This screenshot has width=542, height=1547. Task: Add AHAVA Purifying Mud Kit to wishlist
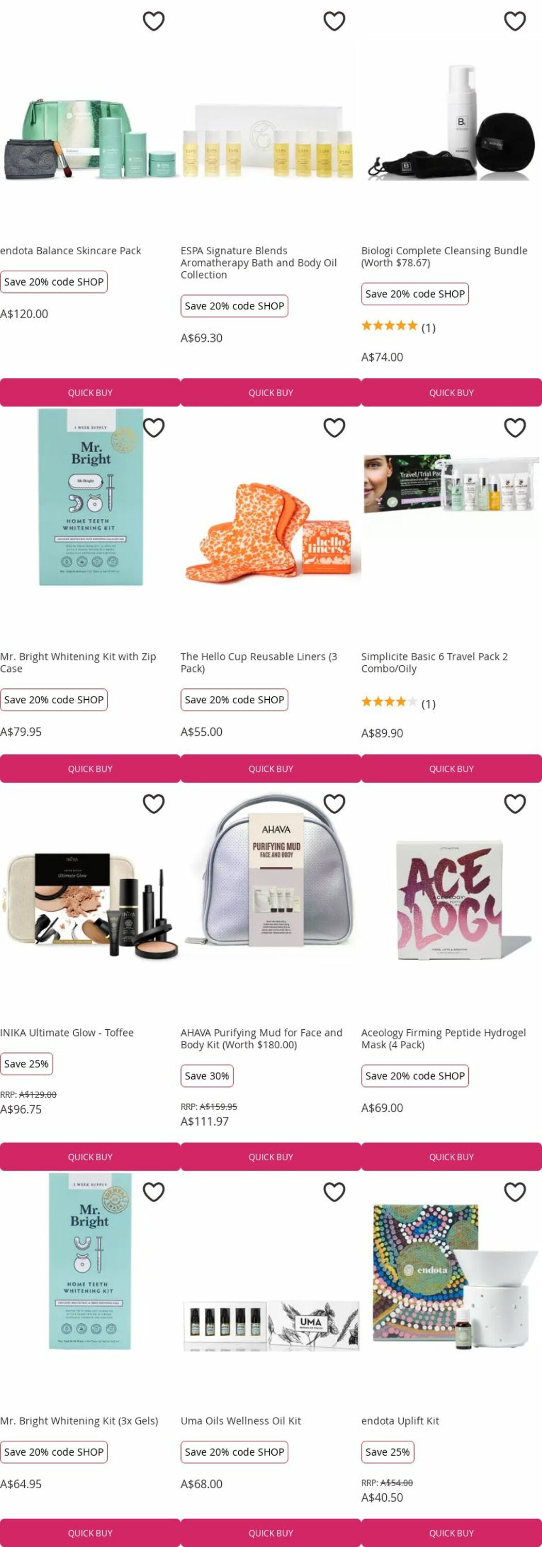coord(334,803)
